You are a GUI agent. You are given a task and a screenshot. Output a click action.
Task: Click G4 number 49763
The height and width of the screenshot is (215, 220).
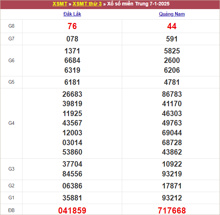pyautogui.click(x=172, y=123)
